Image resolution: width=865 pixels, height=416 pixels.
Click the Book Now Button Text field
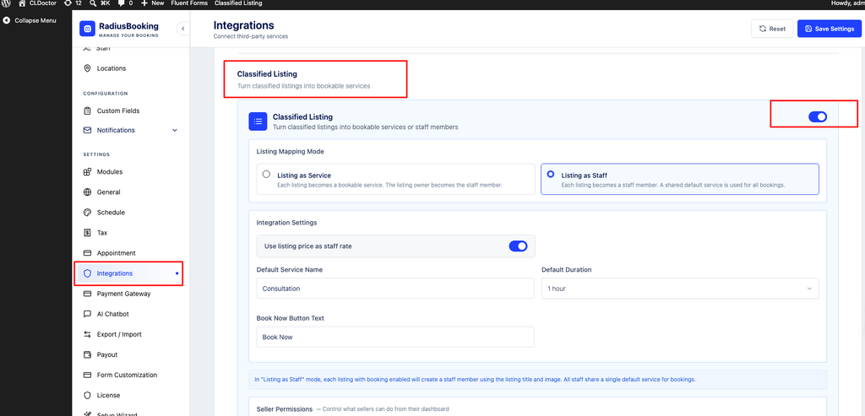(395, 338)
